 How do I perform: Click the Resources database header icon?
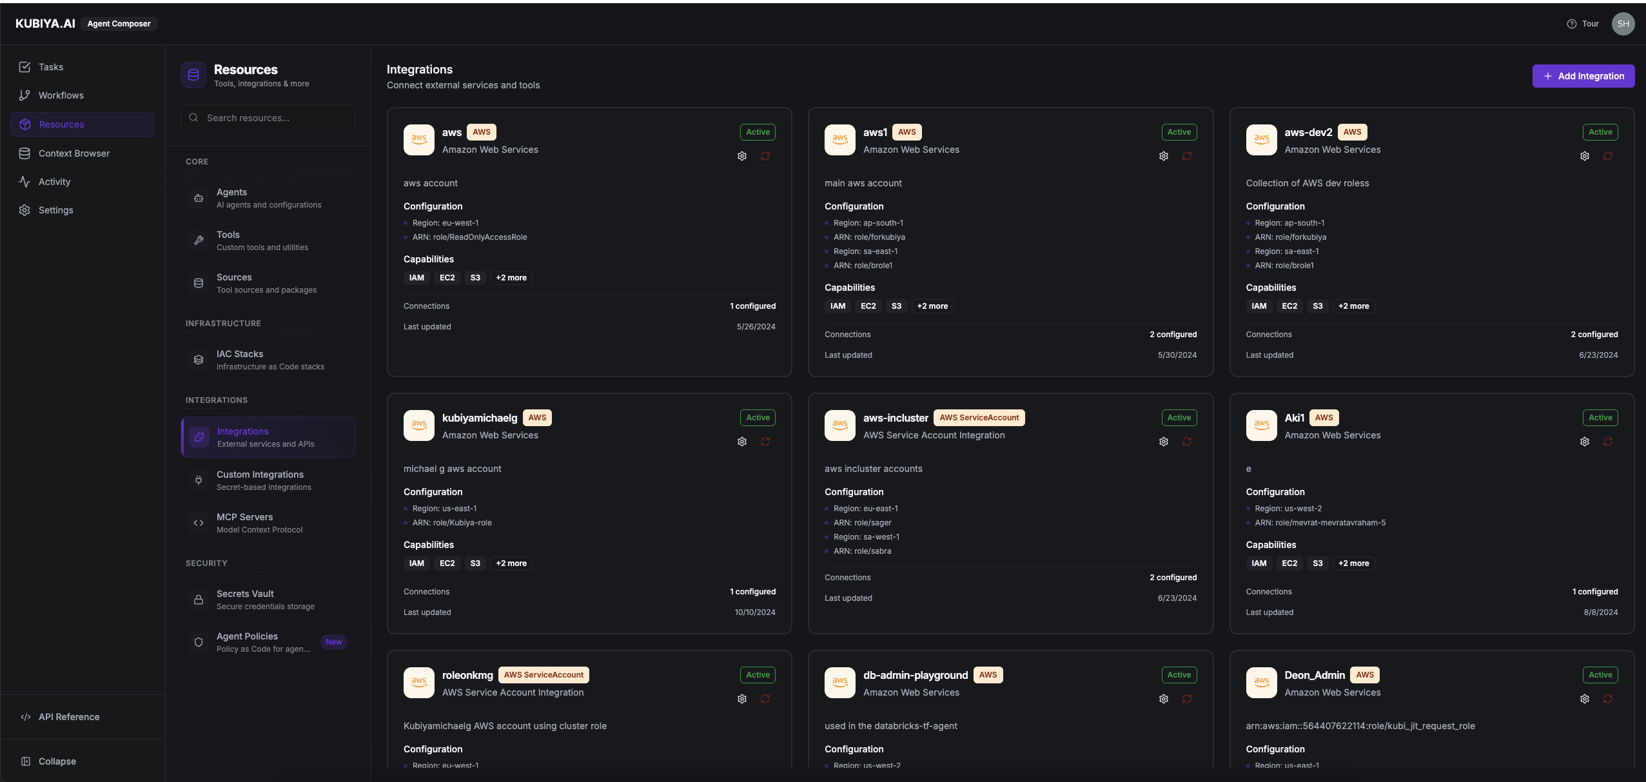tap(193, 75)
